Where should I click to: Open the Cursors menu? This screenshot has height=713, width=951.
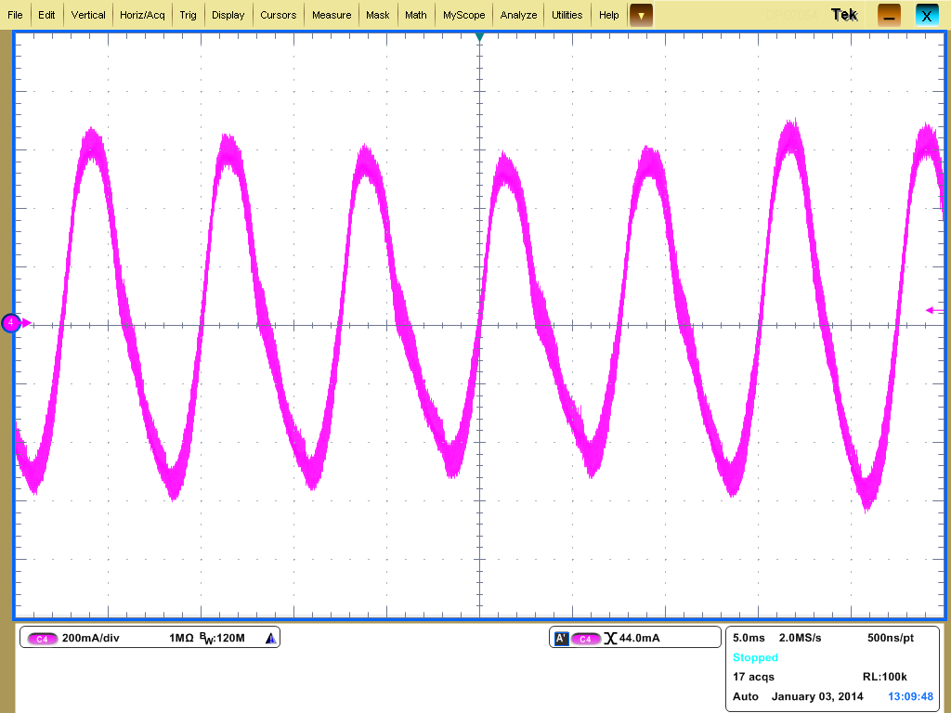pos(278,14)
